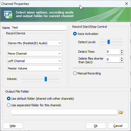Click the Volume slider thumb

(x=46, y=79)
